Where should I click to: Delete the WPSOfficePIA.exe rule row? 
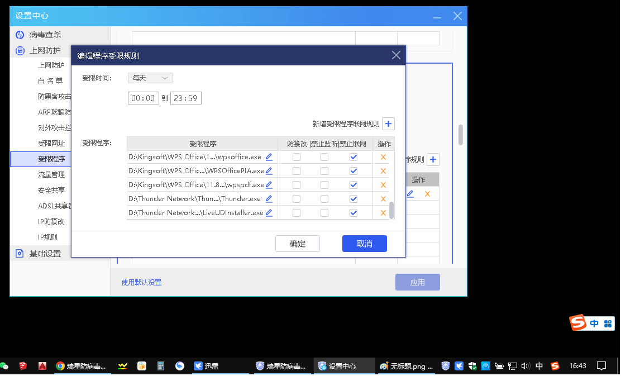pos(383,171)
